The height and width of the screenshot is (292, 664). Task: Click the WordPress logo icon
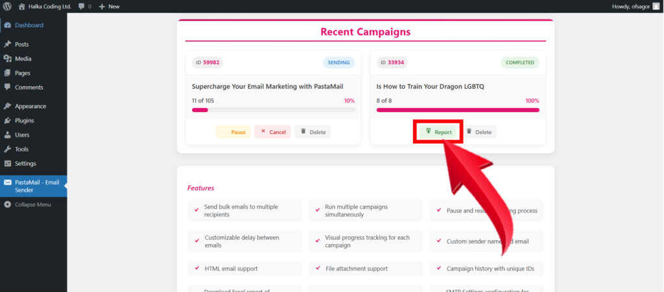tap(6, 6)
